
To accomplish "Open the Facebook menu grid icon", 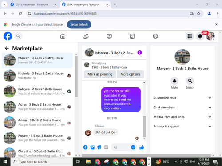I will click(190, 36).
